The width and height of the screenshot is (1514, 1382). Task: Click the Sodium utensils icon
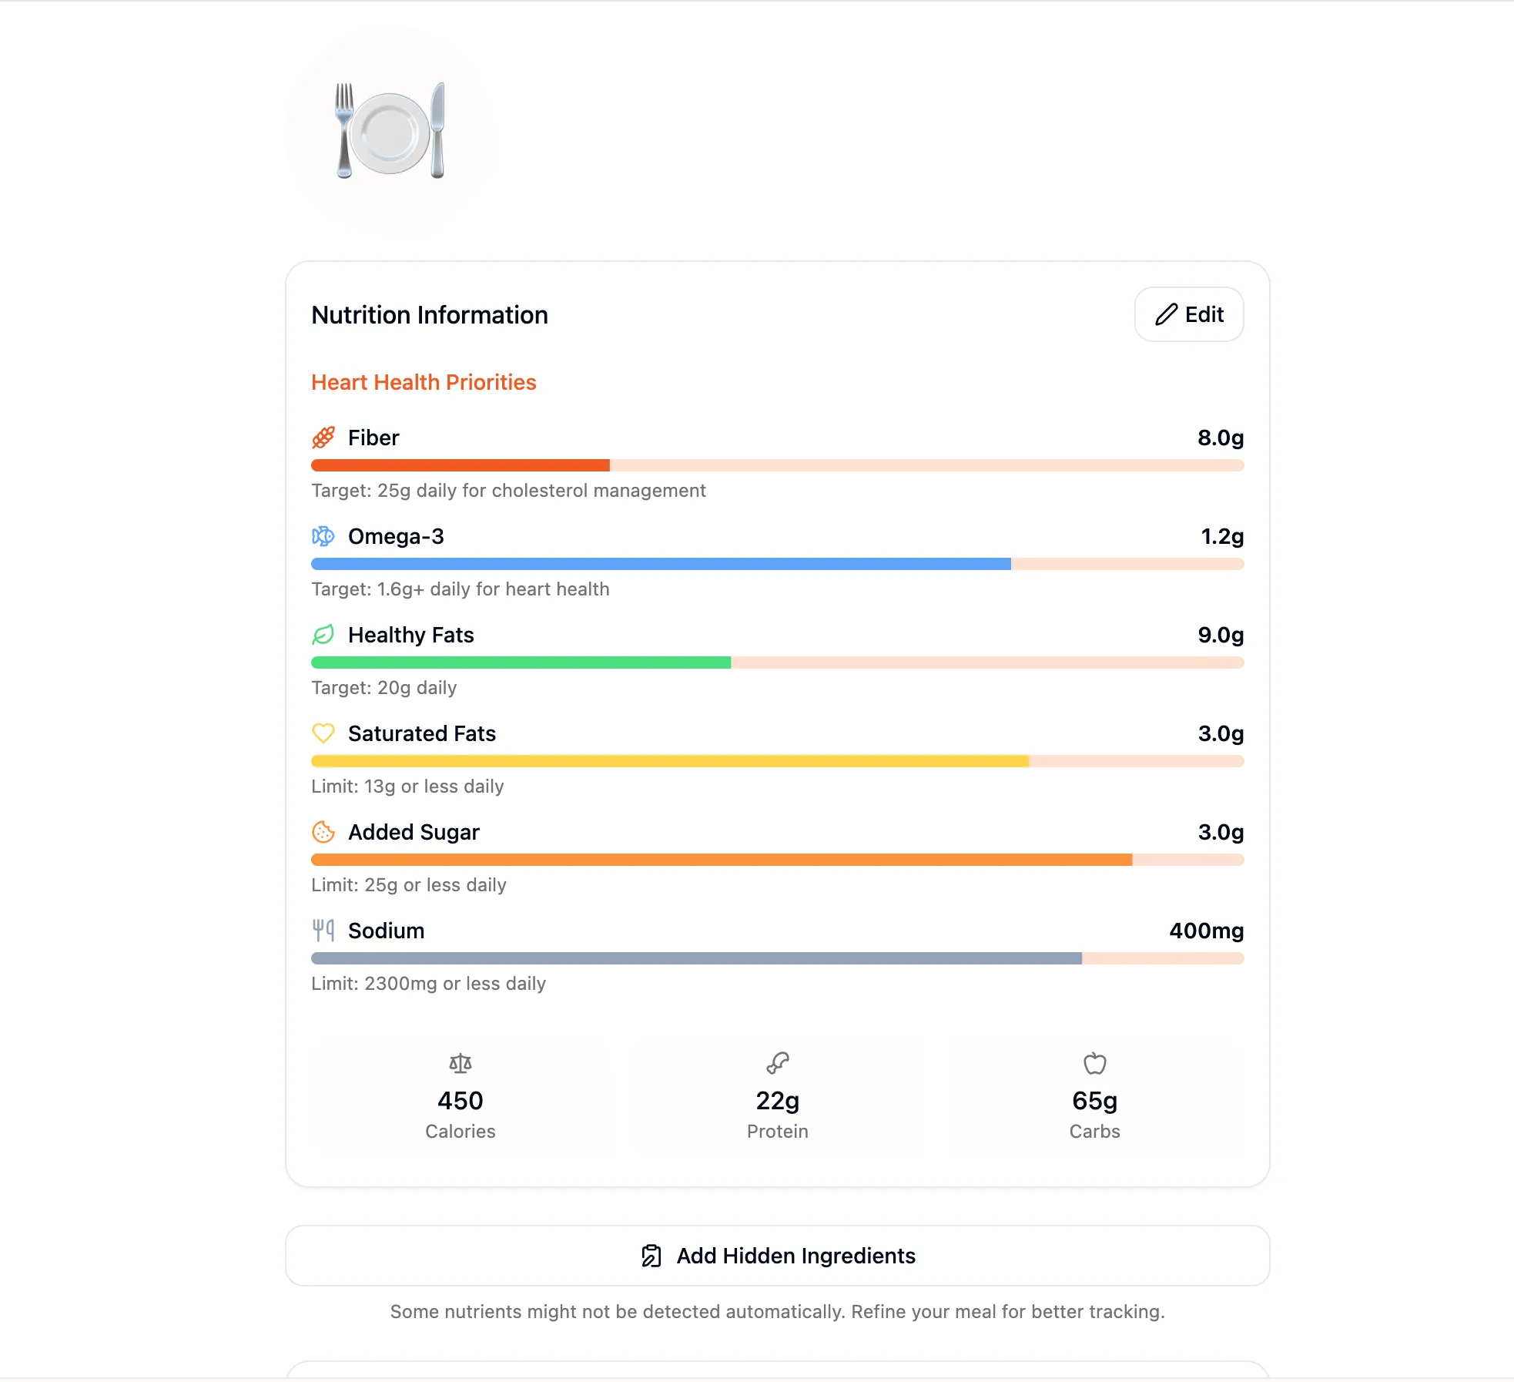323,931
